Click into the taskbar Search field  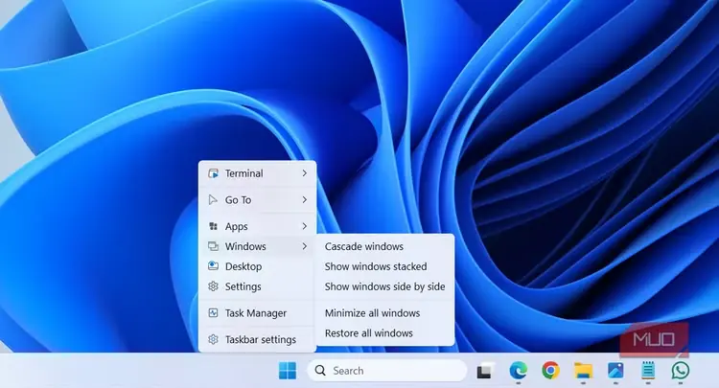pyautogui.click(x=386, y=370)
